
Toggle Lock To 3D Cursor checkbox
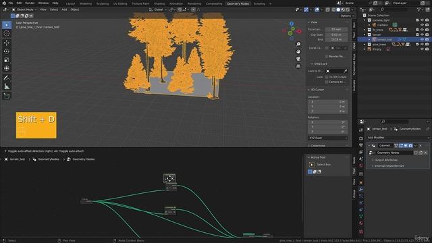(327, 77)
